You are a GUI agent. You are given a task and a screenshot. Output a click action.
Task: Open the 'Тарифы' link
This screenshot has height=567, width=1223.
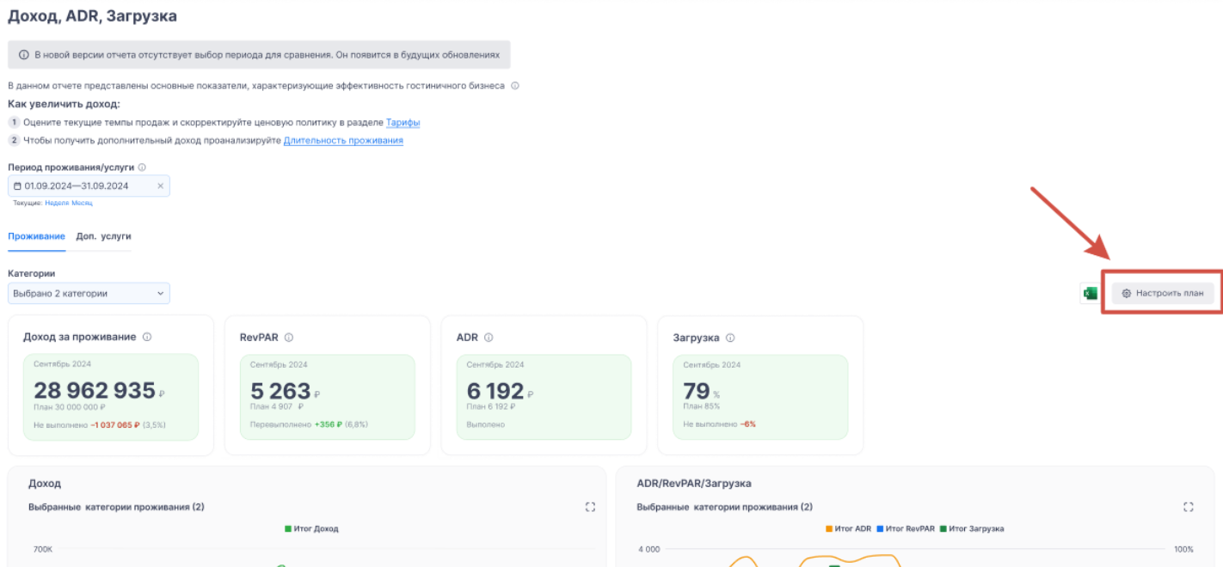tap(403, 123)
